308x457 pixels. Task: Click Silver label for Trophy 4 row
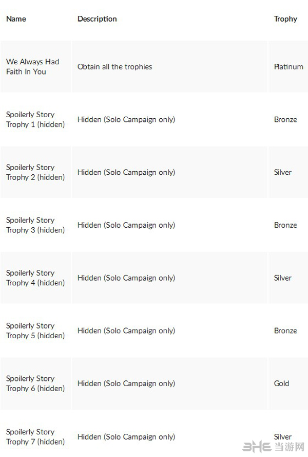point(283,278)
